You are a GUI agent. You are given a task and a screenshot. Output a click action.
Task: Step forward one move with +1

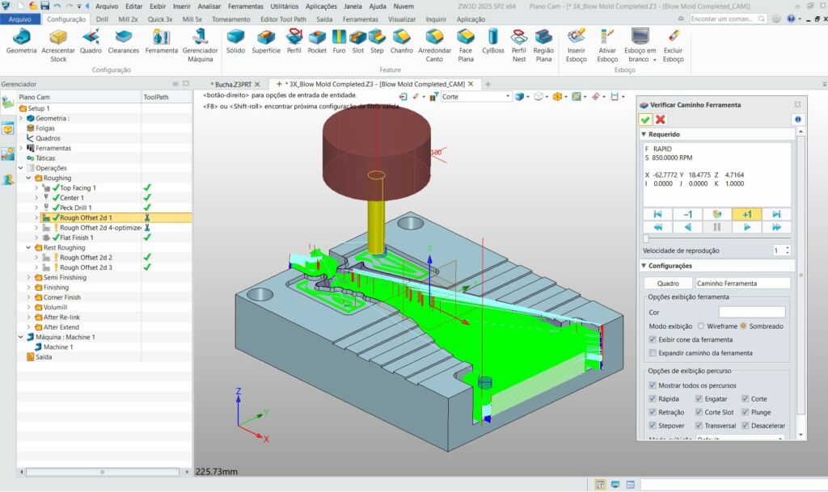[746, 214]
